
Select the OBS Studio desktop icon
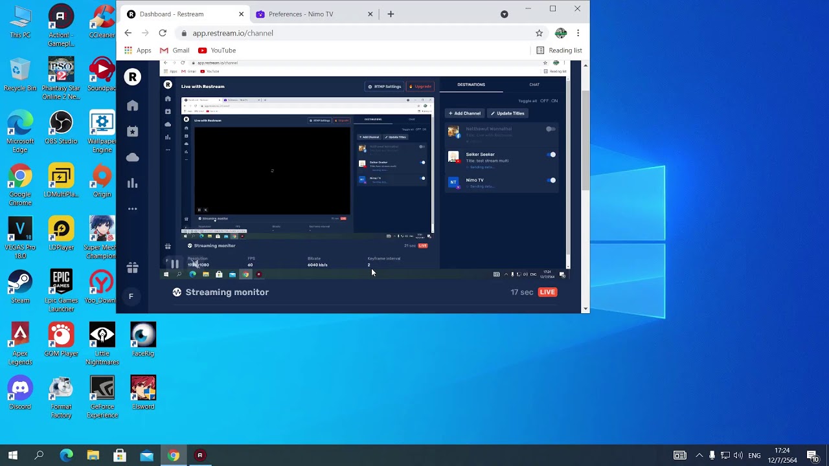62,128
